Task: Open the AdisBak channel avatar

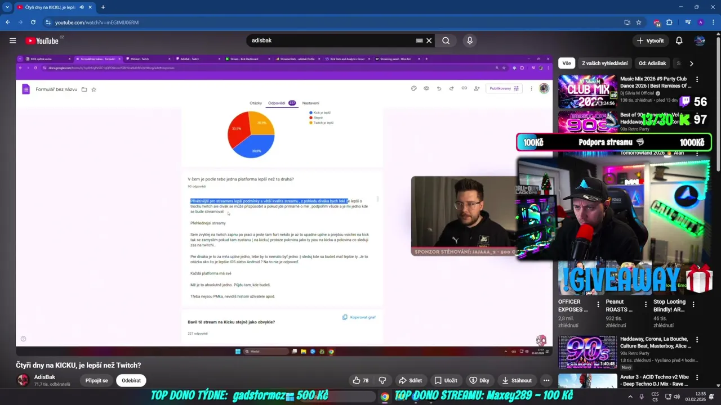Action: tap(23, 380)
